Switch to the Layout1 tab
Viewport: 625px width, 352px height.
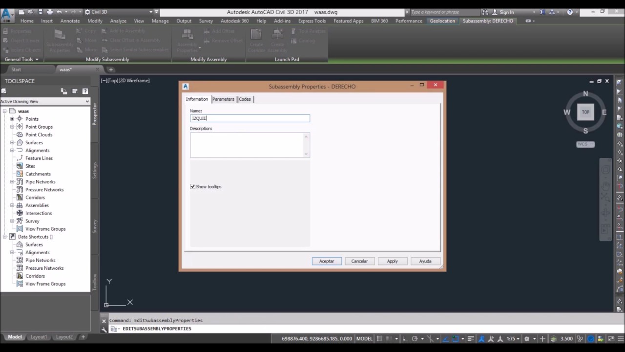(x=39, y=337)
